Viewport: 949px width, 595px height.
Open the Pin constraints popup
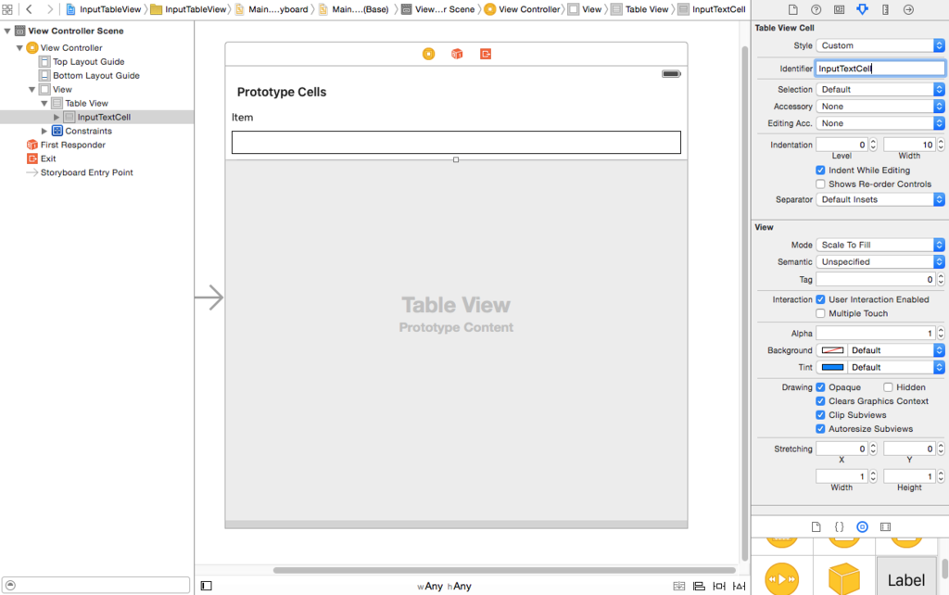719,586
